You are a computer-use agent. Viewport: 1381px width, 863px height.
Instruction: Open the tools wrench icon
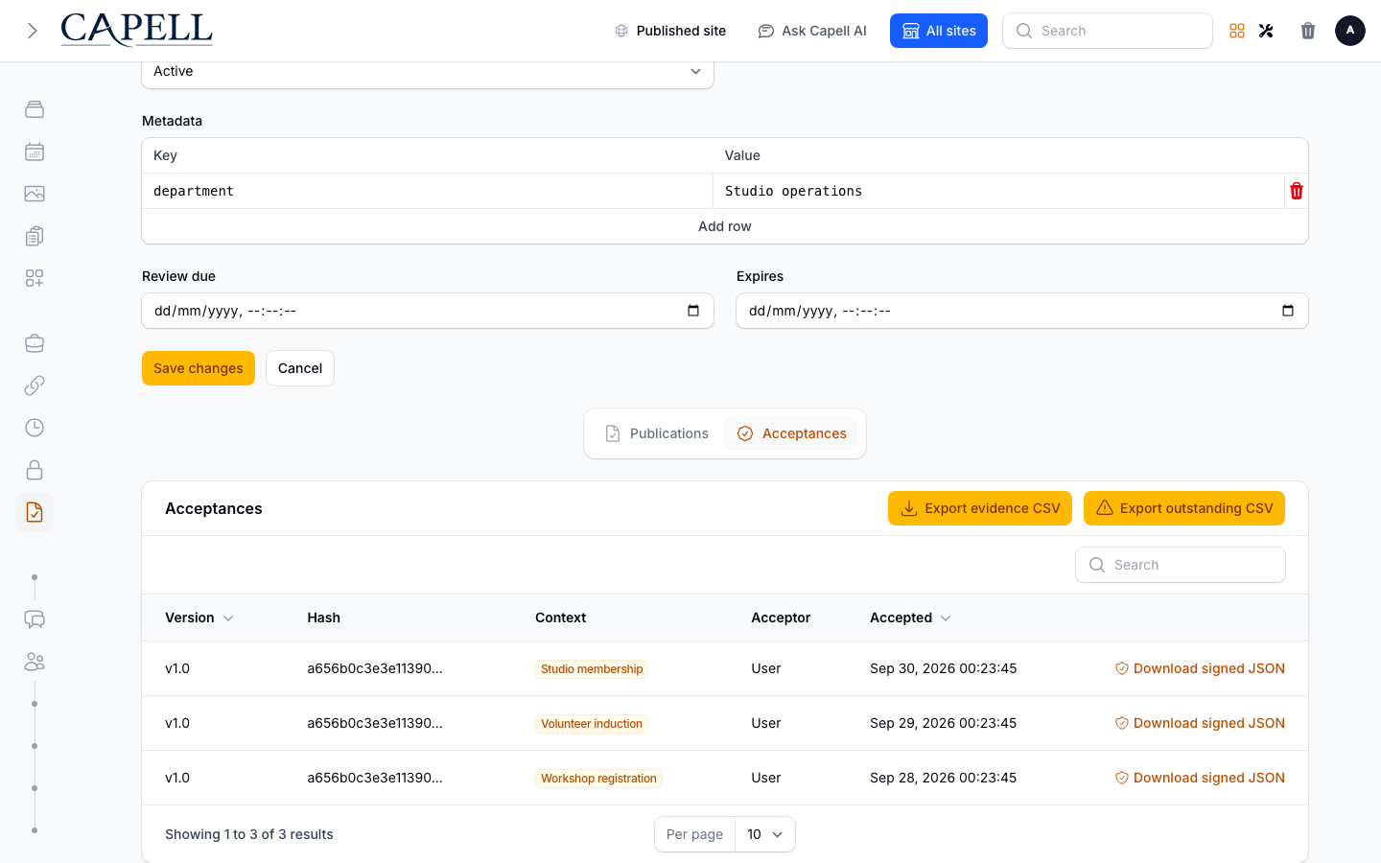click(1266, 31)
